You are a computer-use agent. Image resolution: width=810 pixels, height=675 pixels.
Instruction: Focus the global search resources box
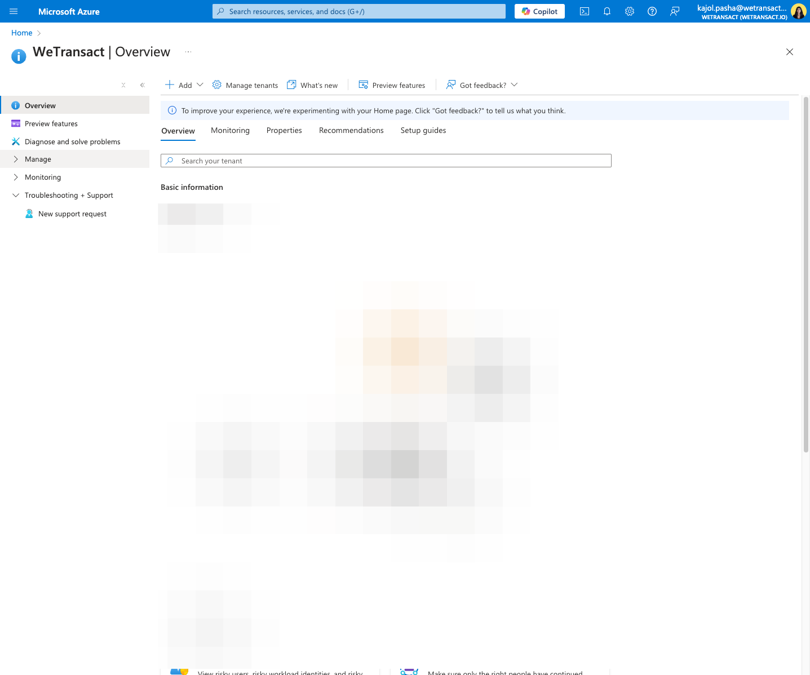click(x=359, y=11)
